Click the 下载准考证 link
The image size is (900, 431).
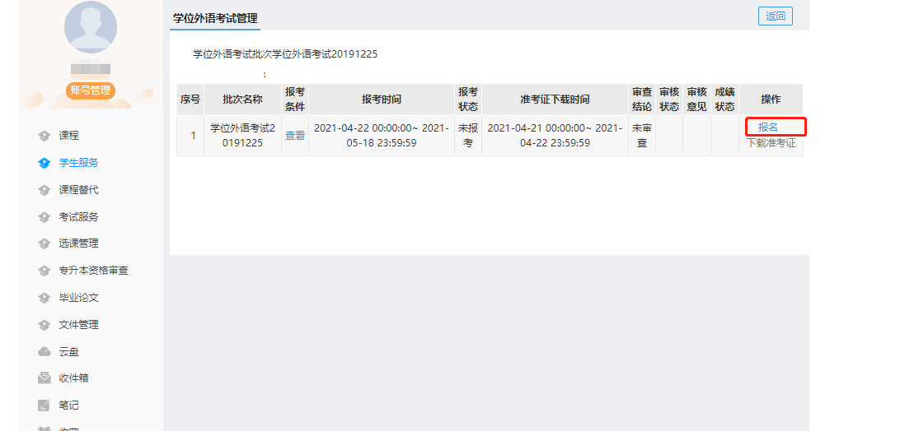click(771, 143)
